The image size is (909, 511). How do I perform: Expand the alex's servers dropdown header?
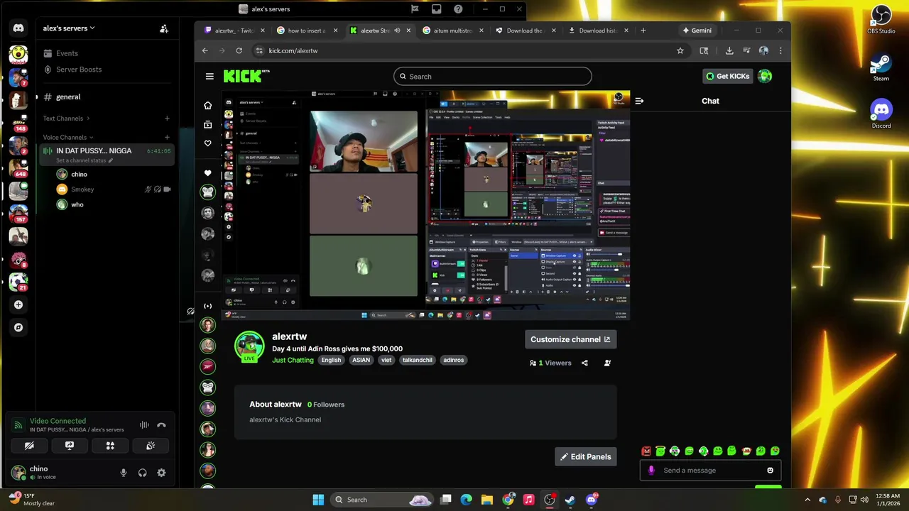tap(69, 28)
